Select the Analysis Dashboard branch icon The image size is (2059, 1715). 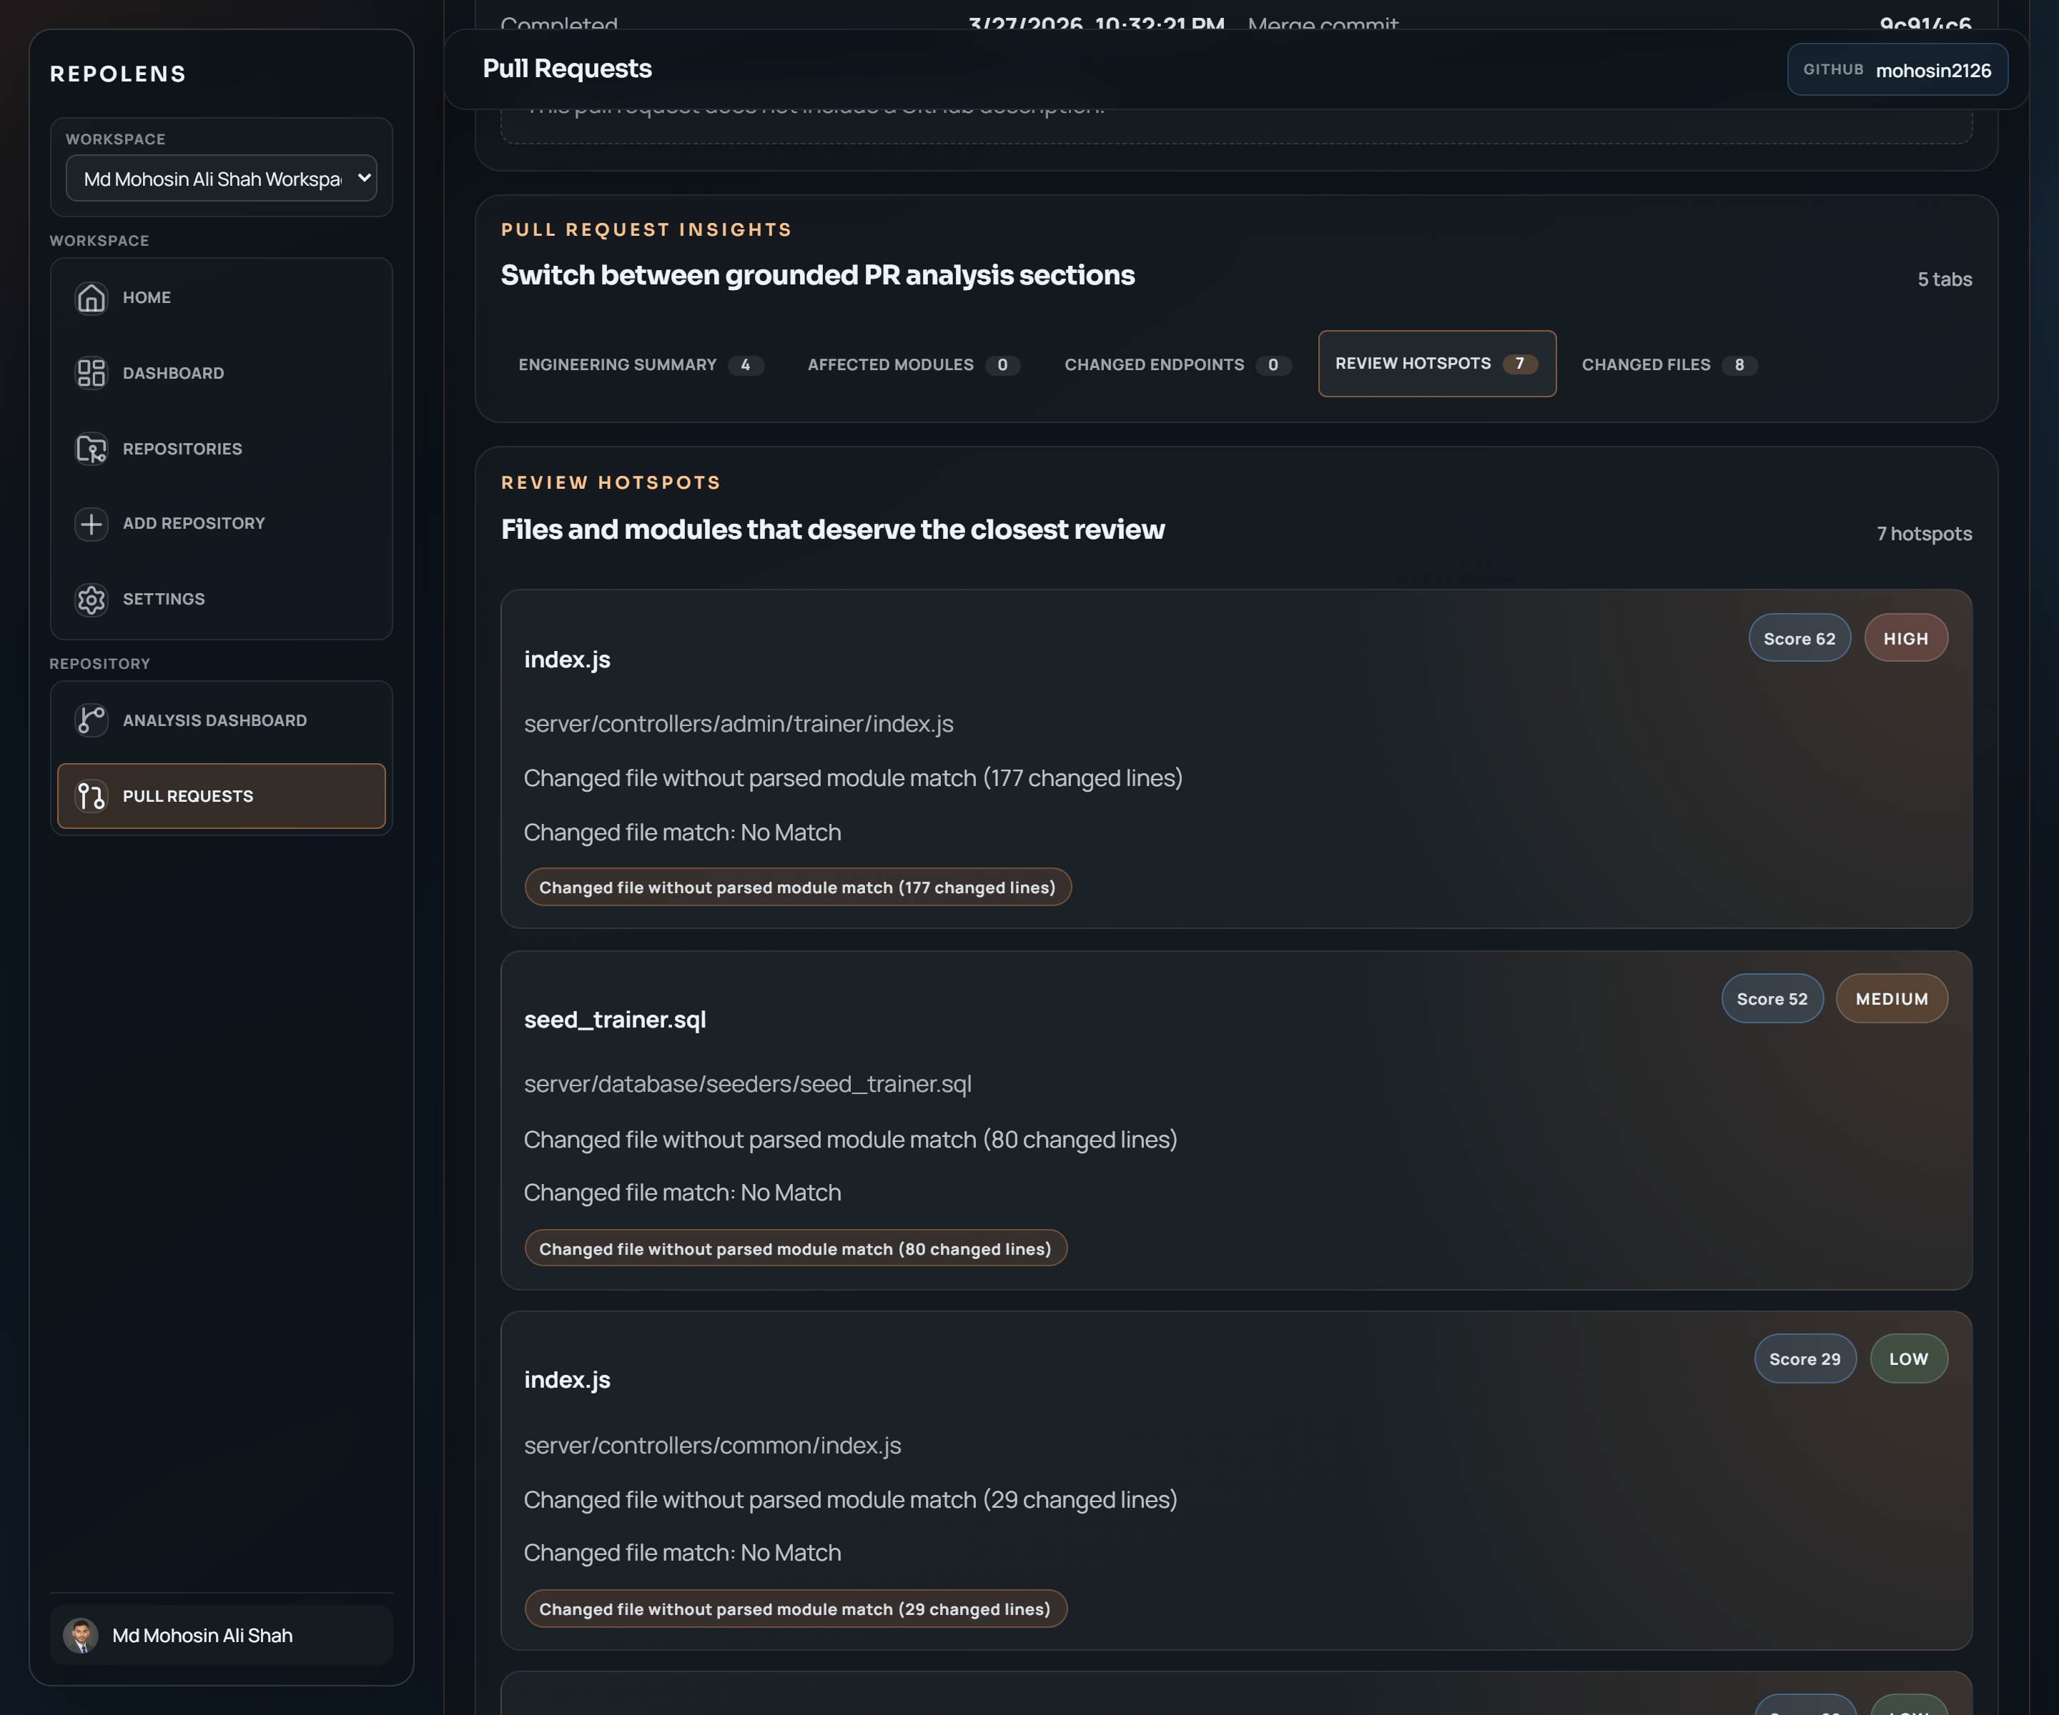point(92,720)
